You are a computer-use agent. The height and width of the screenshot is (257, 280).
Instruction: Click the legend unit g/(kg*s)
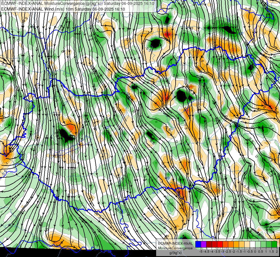[175, 253]
